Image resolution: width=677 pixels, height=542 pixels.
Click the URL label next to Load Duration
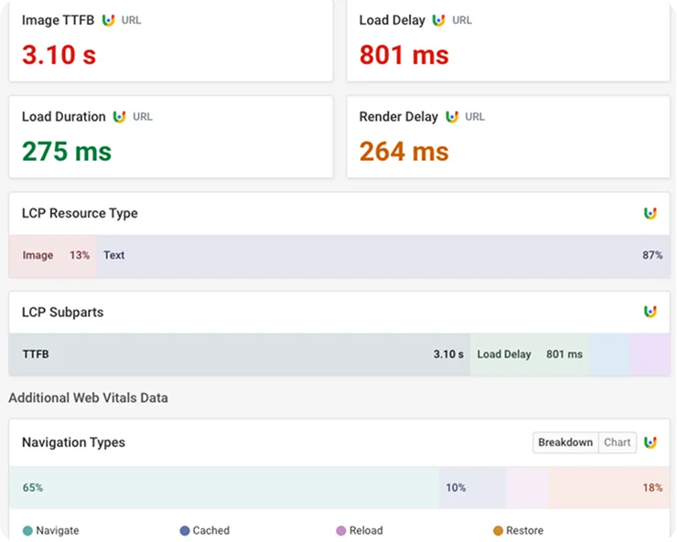tap(143, 117)
